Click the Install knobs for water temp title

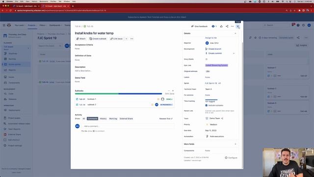(94, 33)
